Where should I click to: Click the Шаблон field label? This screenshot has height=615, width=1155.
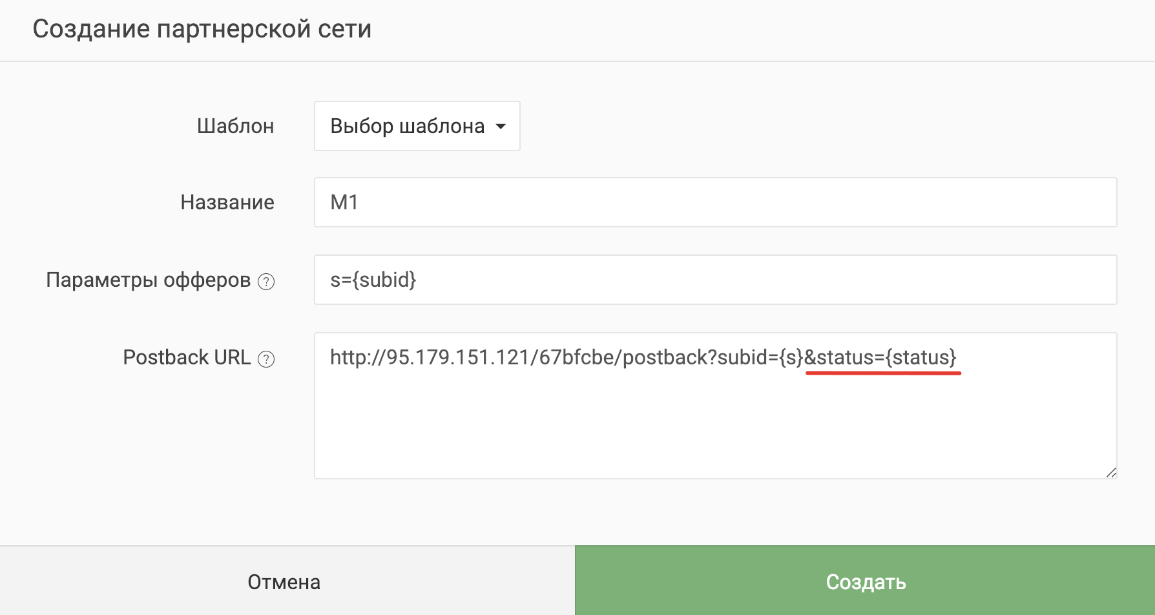(x=236, y=126)
